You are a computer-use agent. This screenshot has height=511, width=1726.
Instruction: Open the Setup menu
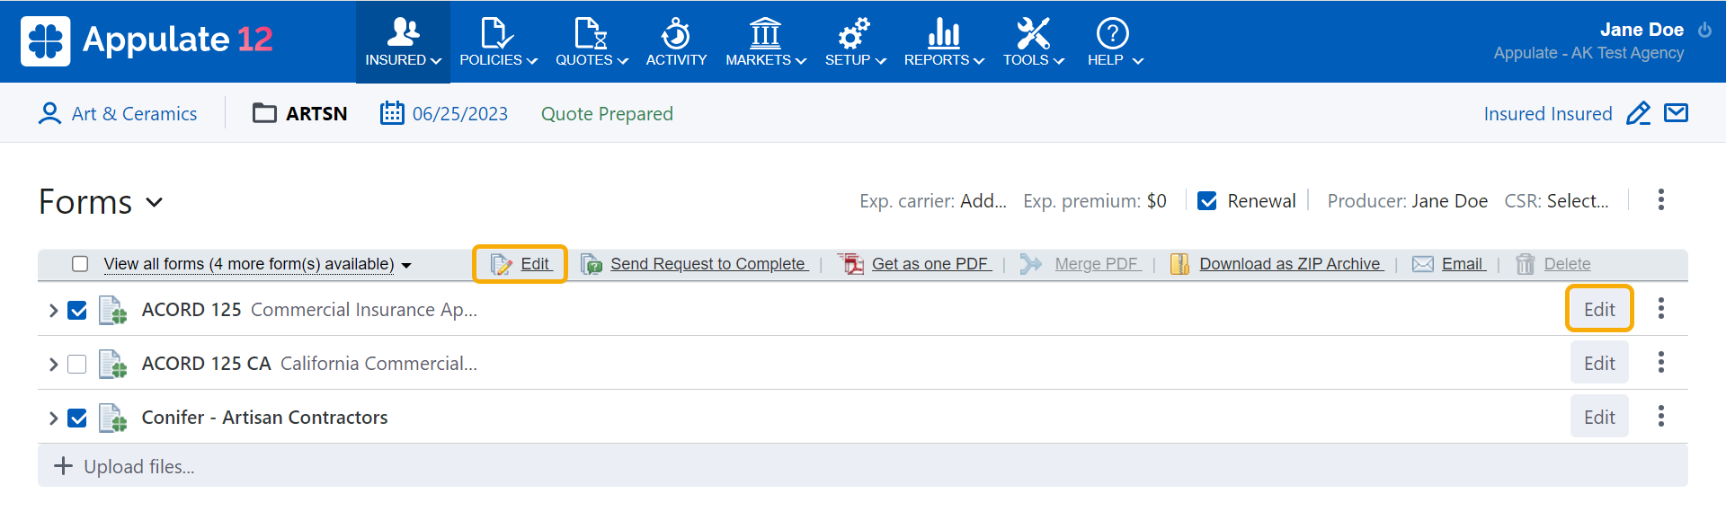coord(855,42)
